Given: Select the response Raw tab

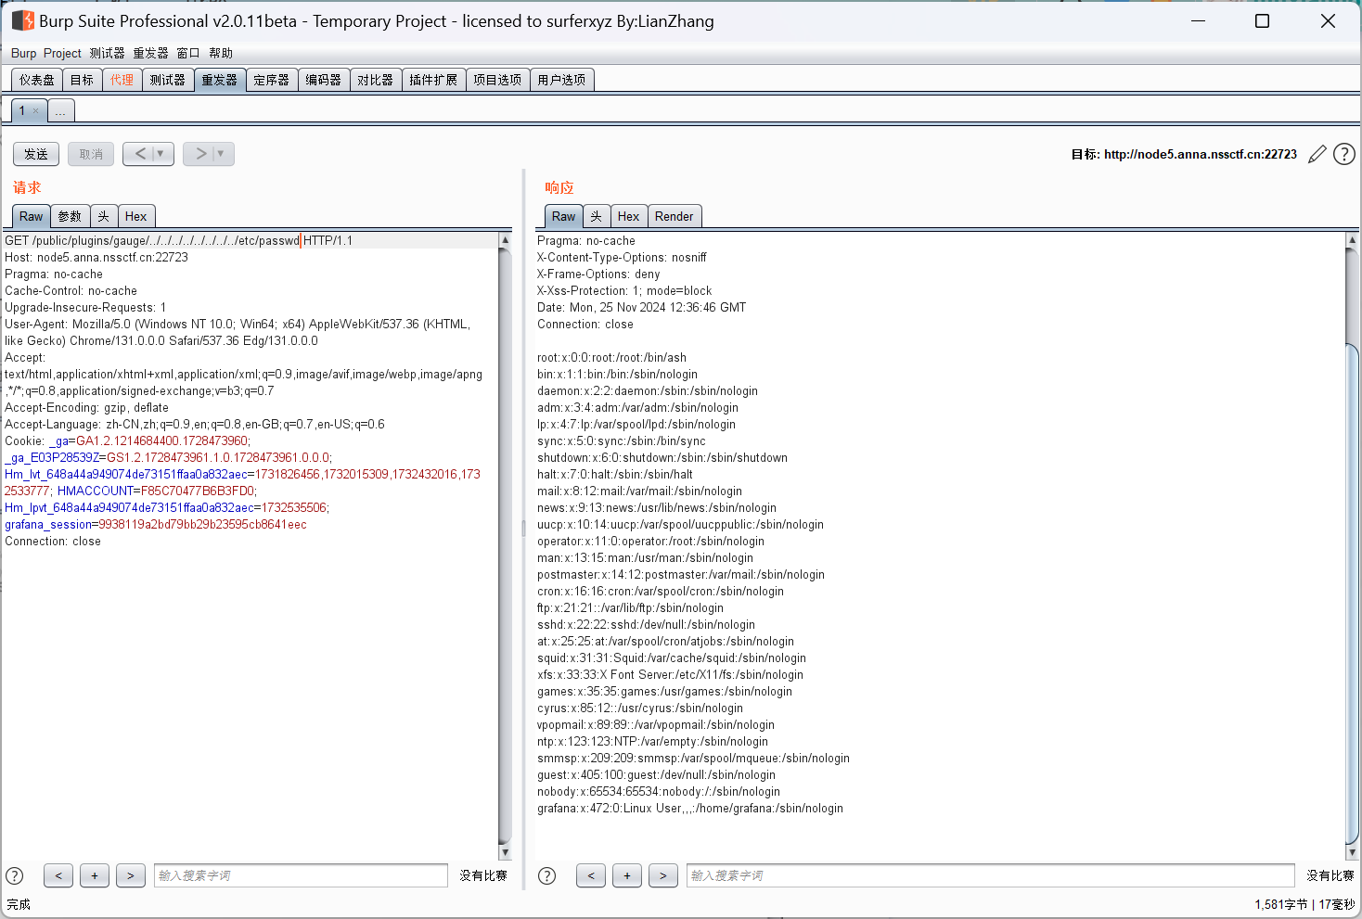Looking at the screenshot, I should point(563,216).
